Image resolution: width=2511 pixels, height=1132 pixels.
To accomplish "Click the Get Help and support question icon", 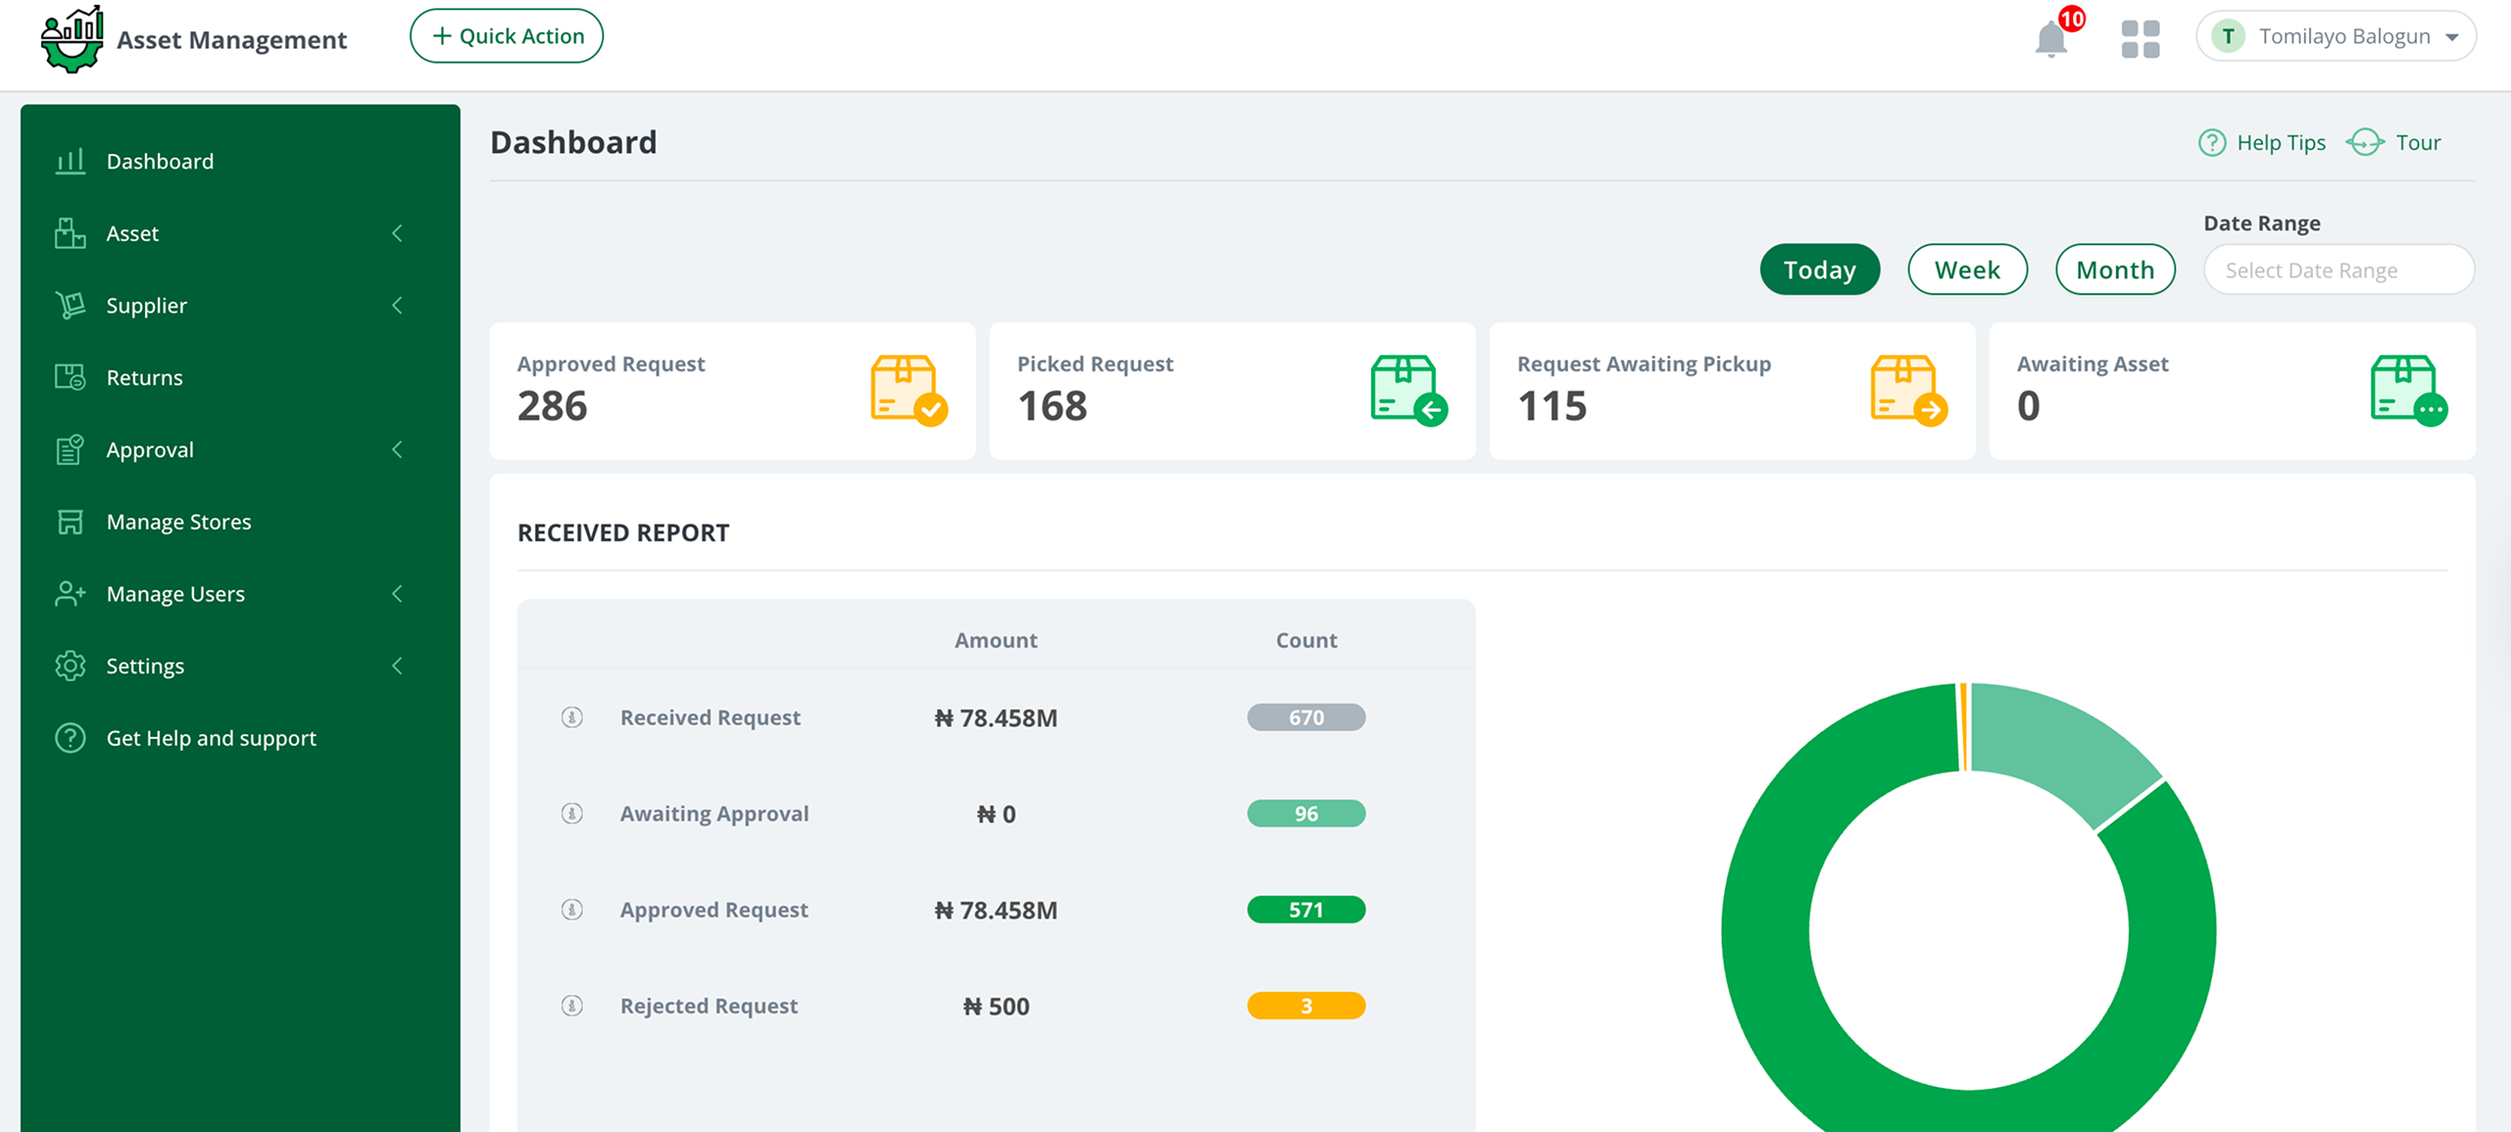I will (x=69, y=738).
